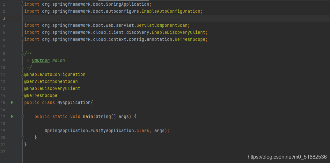The image size is (330, 163).
Task: Fold the Javadoc comment at line 8
Action: [x=22, y=54]
